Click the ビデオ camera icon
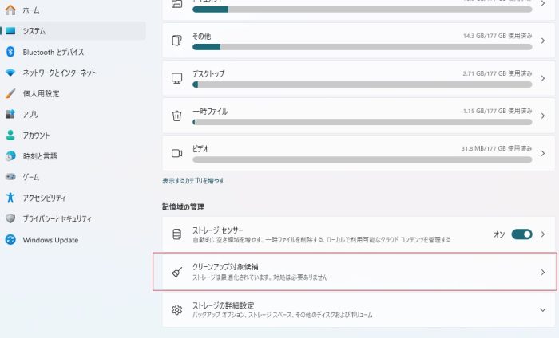The width and height of the screenshot is (559, 338). (176, 153)
